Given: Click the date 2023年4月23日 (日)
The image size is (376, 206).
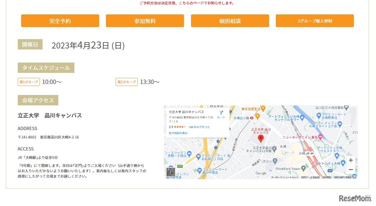Looking at the screenshot, I should [x=88, y=45].
